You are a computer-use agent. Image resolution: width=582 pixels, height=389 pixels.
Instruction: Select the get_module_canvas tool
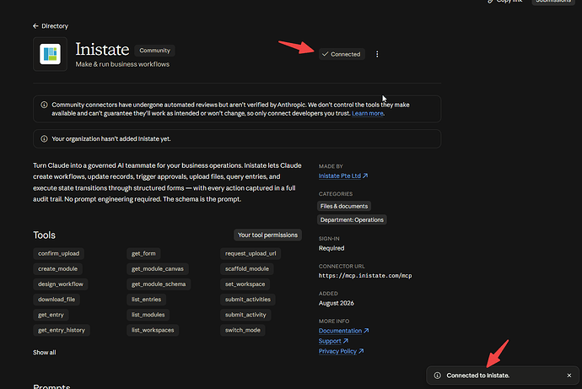click(158, 268)
